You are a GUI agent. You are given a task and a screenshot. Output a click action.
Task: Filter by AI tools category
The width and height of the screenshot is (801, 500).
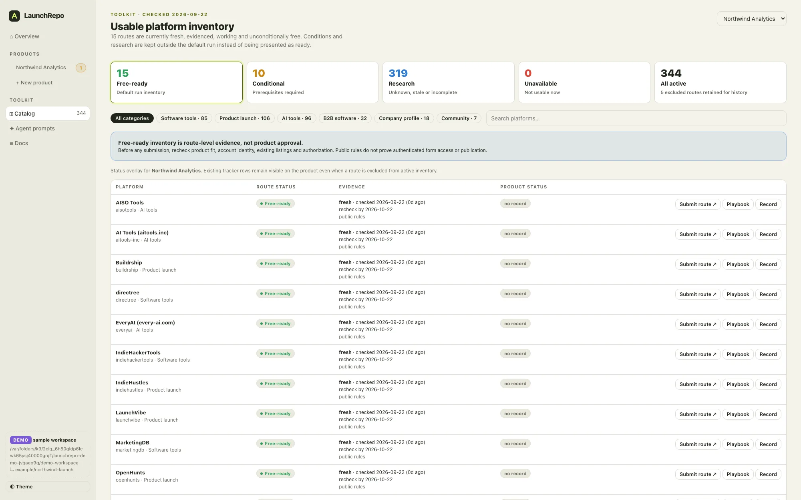(x=296, y=118)
